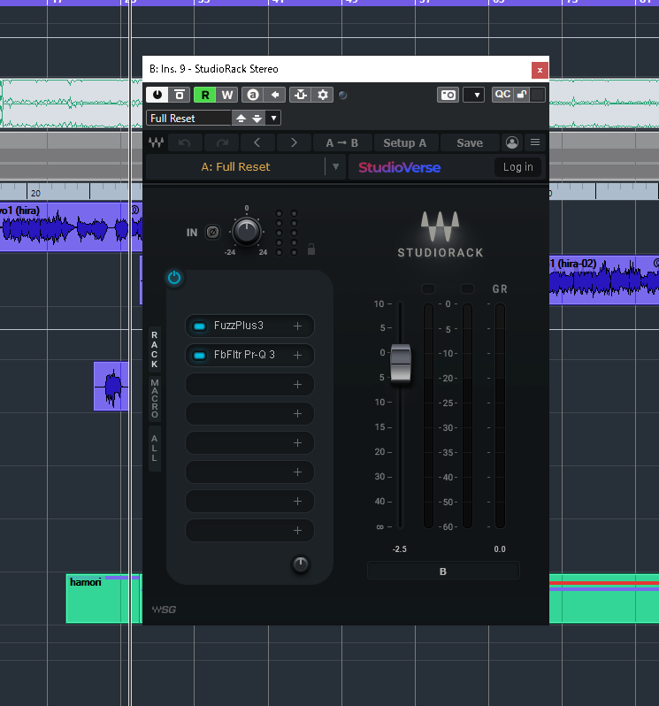Expand the A: Full Reset preset dropdown
Viewport: 659px width, 706px height.
[x=335, y=166]
